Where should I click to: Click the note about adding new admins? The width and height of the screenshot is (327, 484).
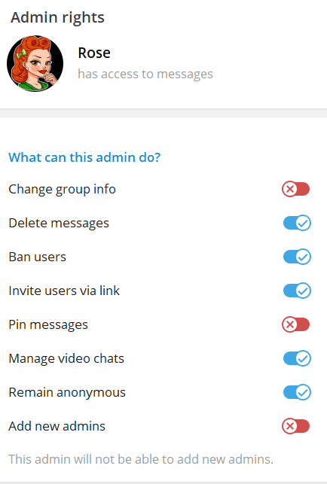point(141,459)
